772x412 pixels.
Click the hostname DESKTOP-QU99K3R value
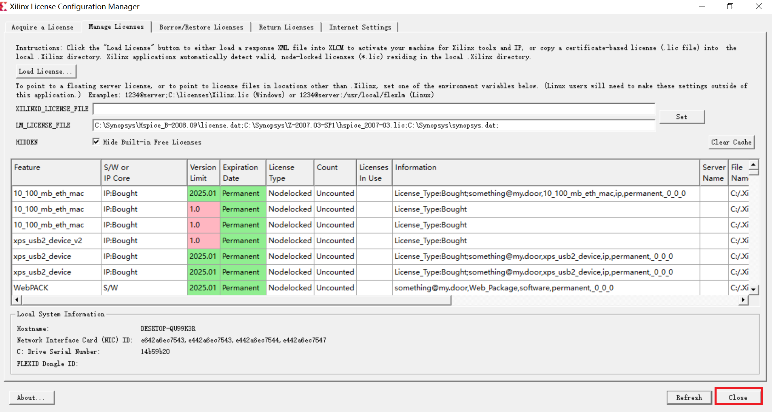pyautogui.click(x=168, y=328)
